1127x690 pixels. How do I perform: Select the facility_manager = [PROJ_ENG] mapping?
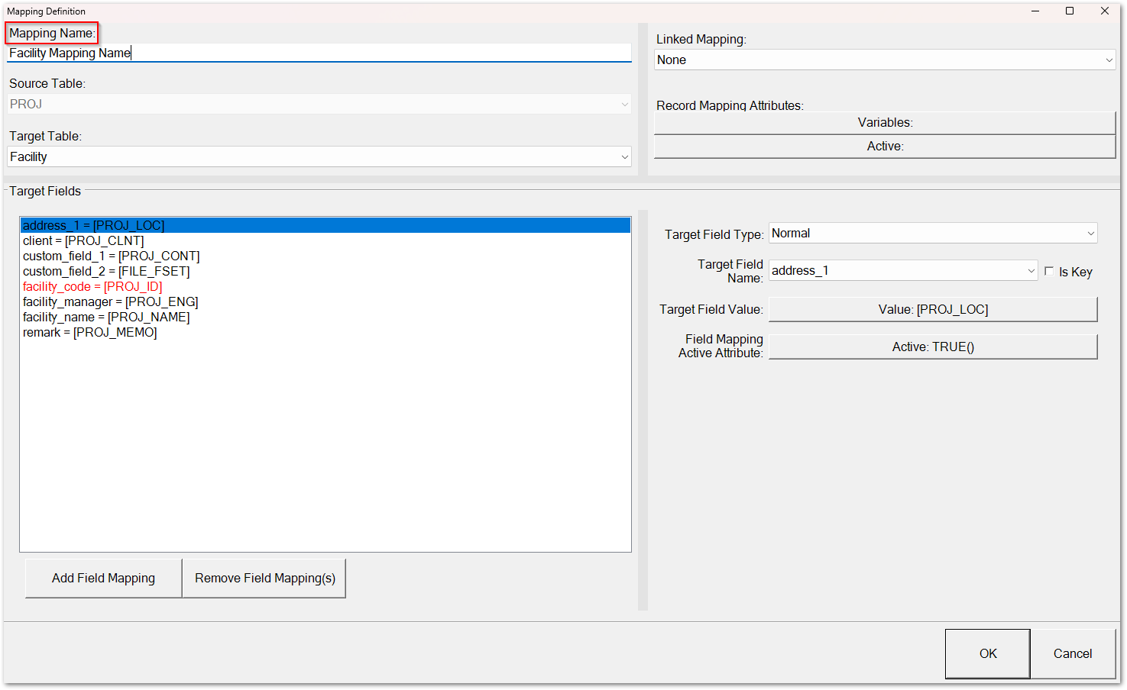click(110, 301)
